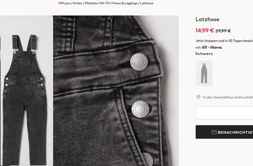Screen dimensions: 253x166
Task: Open the empty size selection dropdown
Action: point(224,113)
